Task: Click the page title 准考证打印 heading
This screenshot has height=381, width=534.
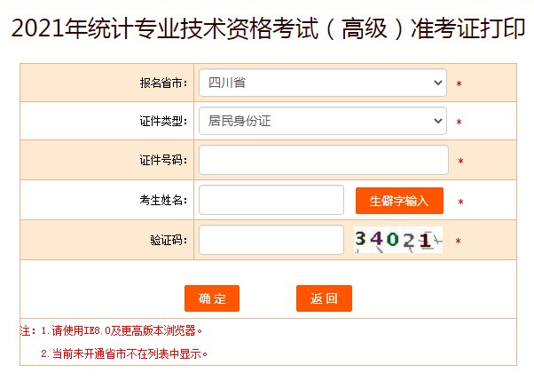Action: [266, 28]
